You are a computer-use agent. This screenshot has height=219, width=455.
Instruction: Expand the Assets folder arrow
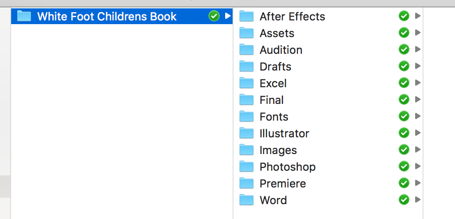[417, 32]
